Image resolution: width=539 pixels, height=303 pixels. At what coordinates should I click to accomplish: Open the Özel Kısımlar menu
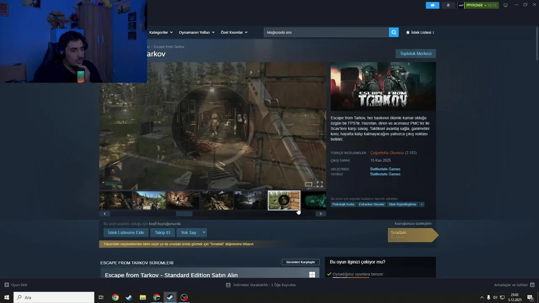pos(234,32)
